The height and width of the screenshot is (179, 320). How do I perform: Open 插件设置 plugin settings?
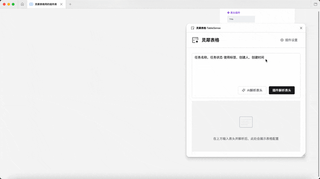coord(289,40)
